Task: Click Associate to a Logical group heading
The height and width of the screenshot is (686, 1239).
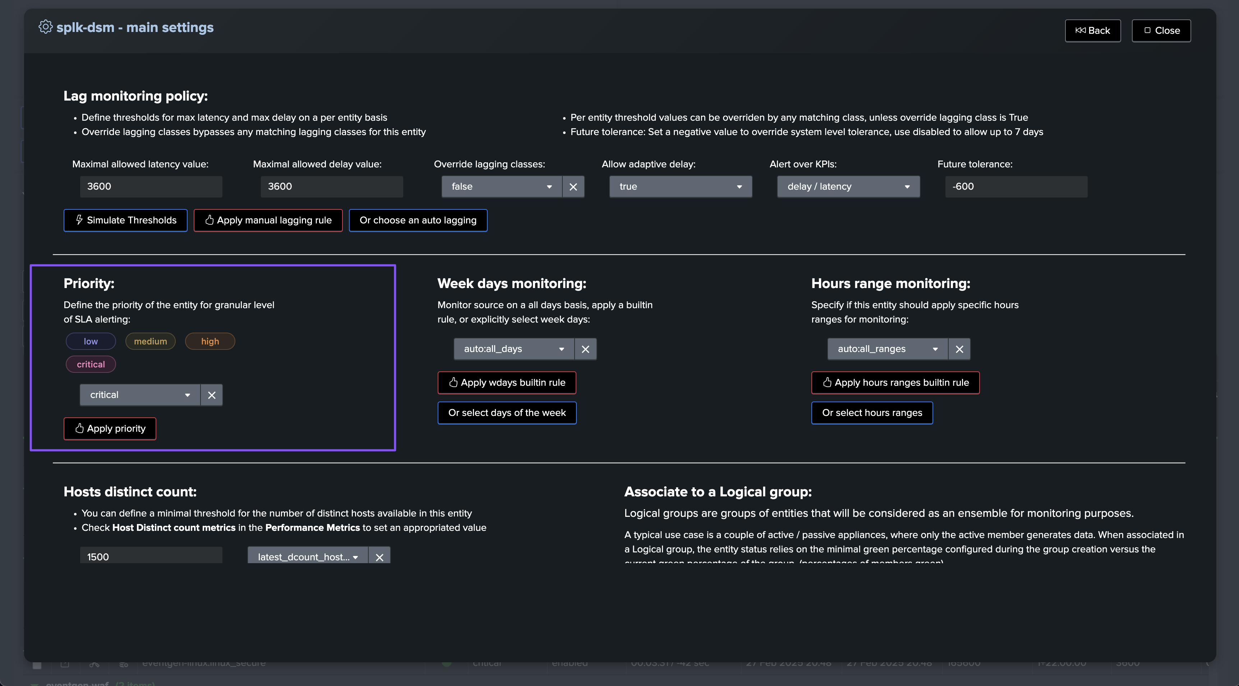Action: 718,492
